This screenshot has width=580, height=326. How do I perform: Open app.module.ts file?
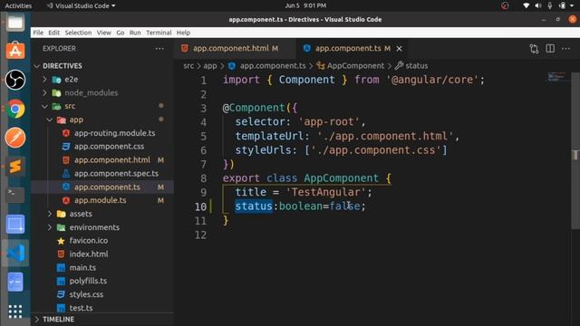coord(101,200)
